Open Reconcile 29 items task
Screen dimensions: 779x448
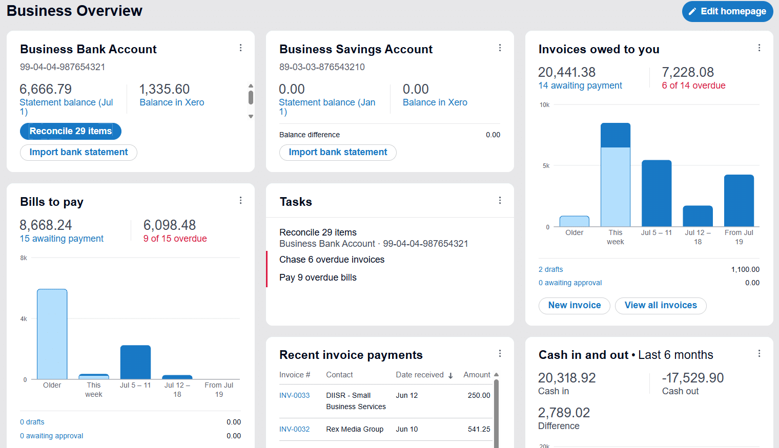coord(389,238)
